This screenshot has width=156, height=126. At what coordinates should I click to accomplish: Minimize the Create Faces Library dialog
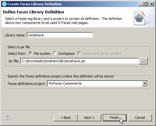(141, 4)
